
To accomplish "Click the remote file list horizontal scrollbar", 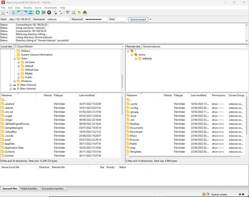I will click(185, 156).
